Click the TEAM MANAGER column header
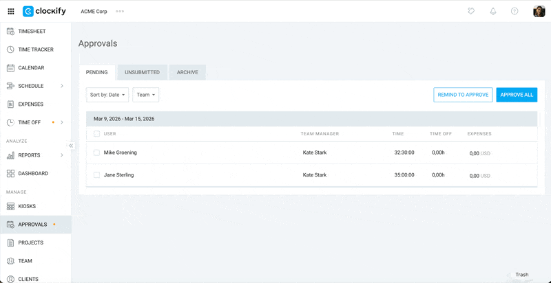551x283 pixels. 320,134
